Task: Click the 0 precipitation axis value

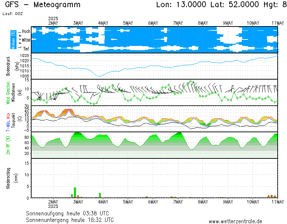Action: (x=28, y=198)
